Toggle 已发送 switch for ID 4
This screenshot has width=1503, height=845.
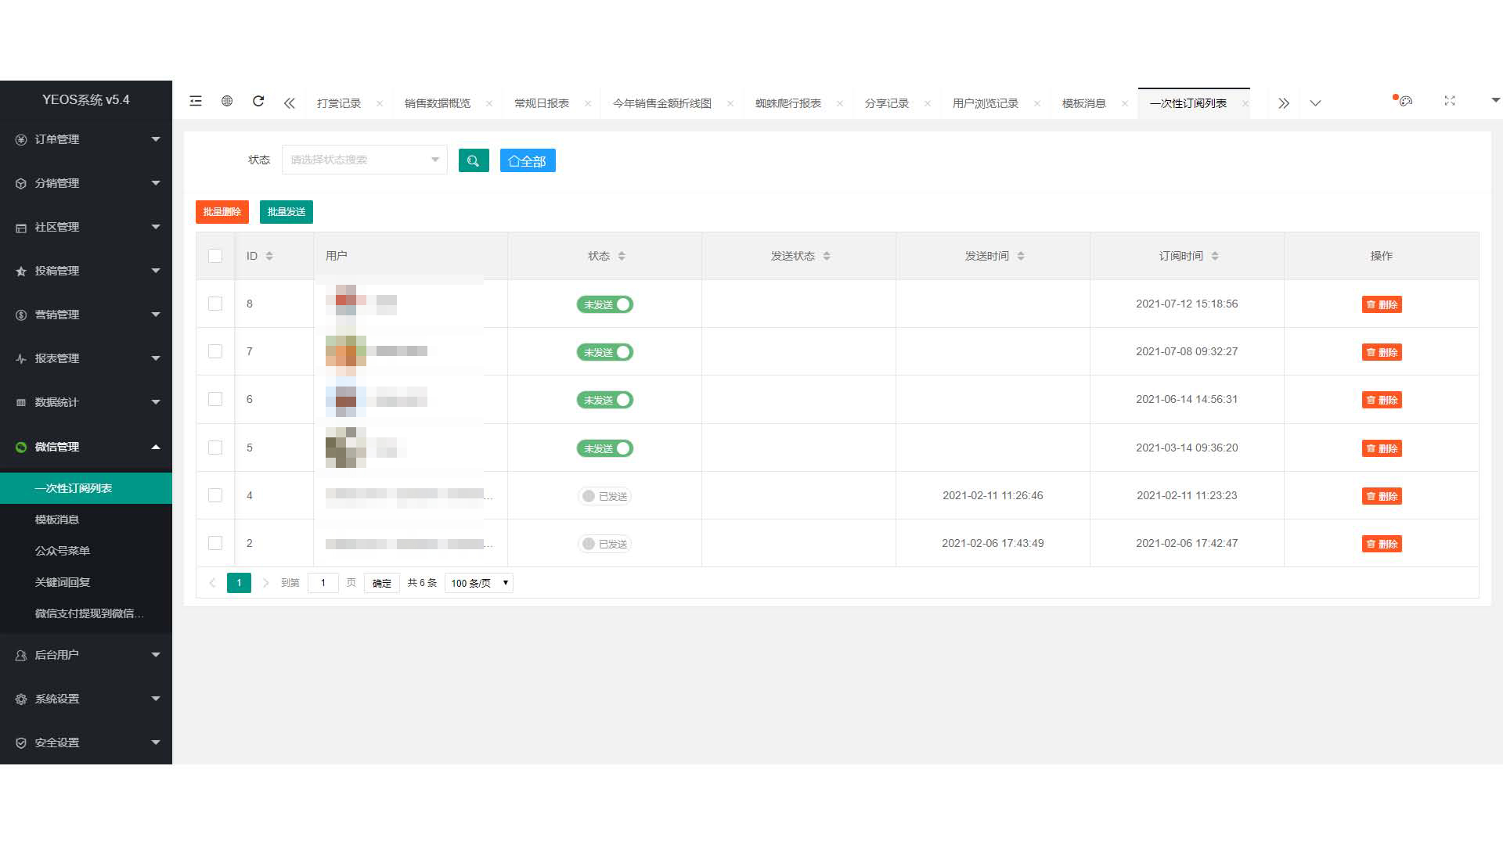605,496
